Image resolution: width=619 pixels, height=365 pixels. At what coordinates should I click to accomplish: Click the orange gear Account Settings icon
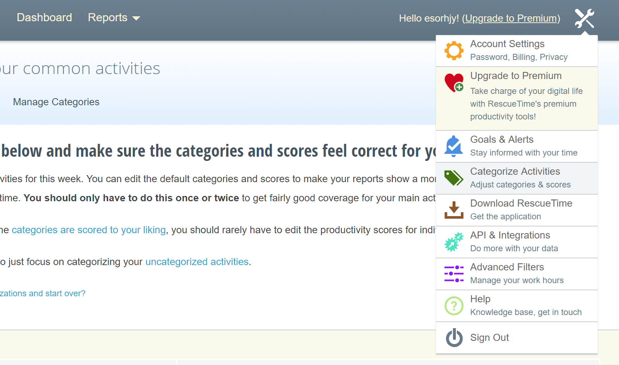point(454,50)
